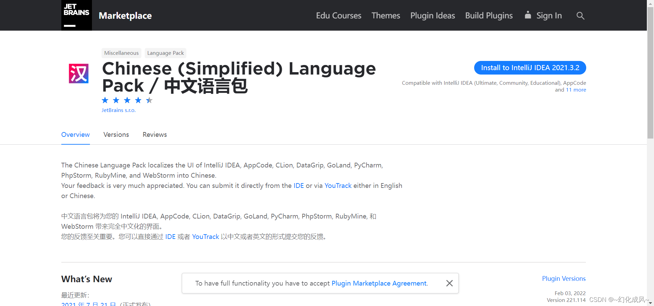The height and width of the screenshot is (306, 654).
Task: Switch to the Overview tab
Action: pos(76,134)
